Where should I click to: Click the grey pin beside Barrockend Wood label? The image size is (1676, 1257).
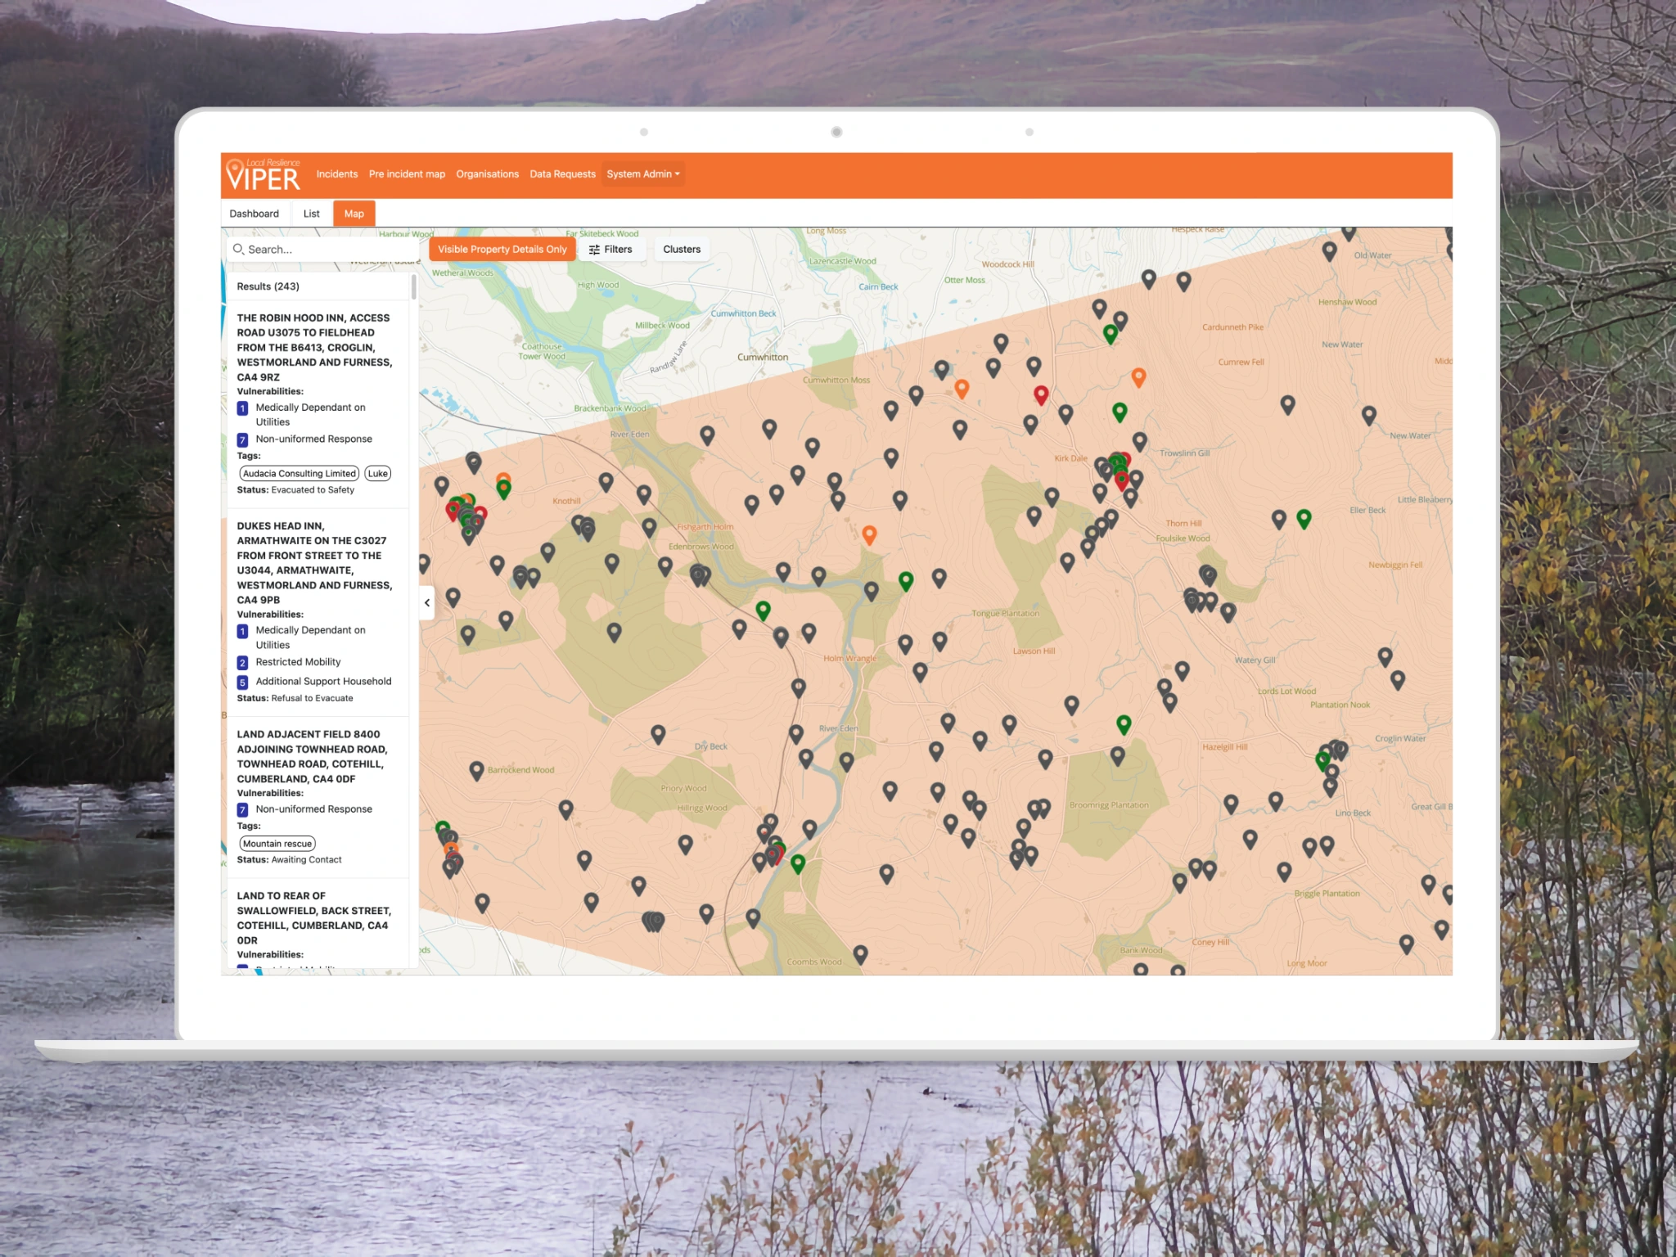(476, 769)
